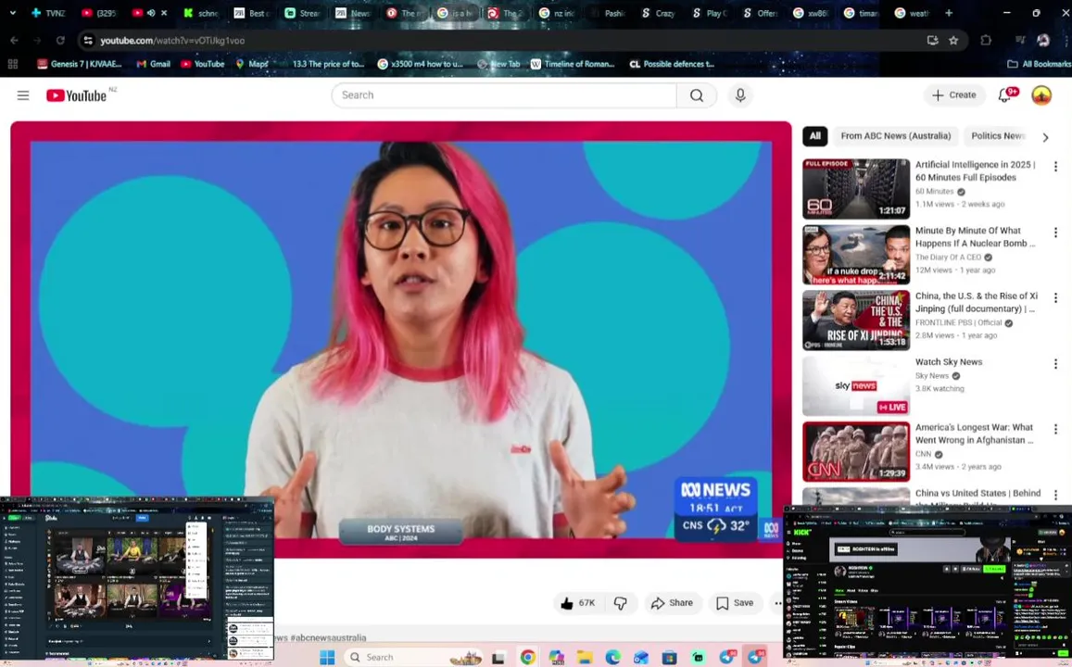Open Artificial Intelligence 2025 thumbnail
This screenshot has height=667, width=1072.
[856, 189]
